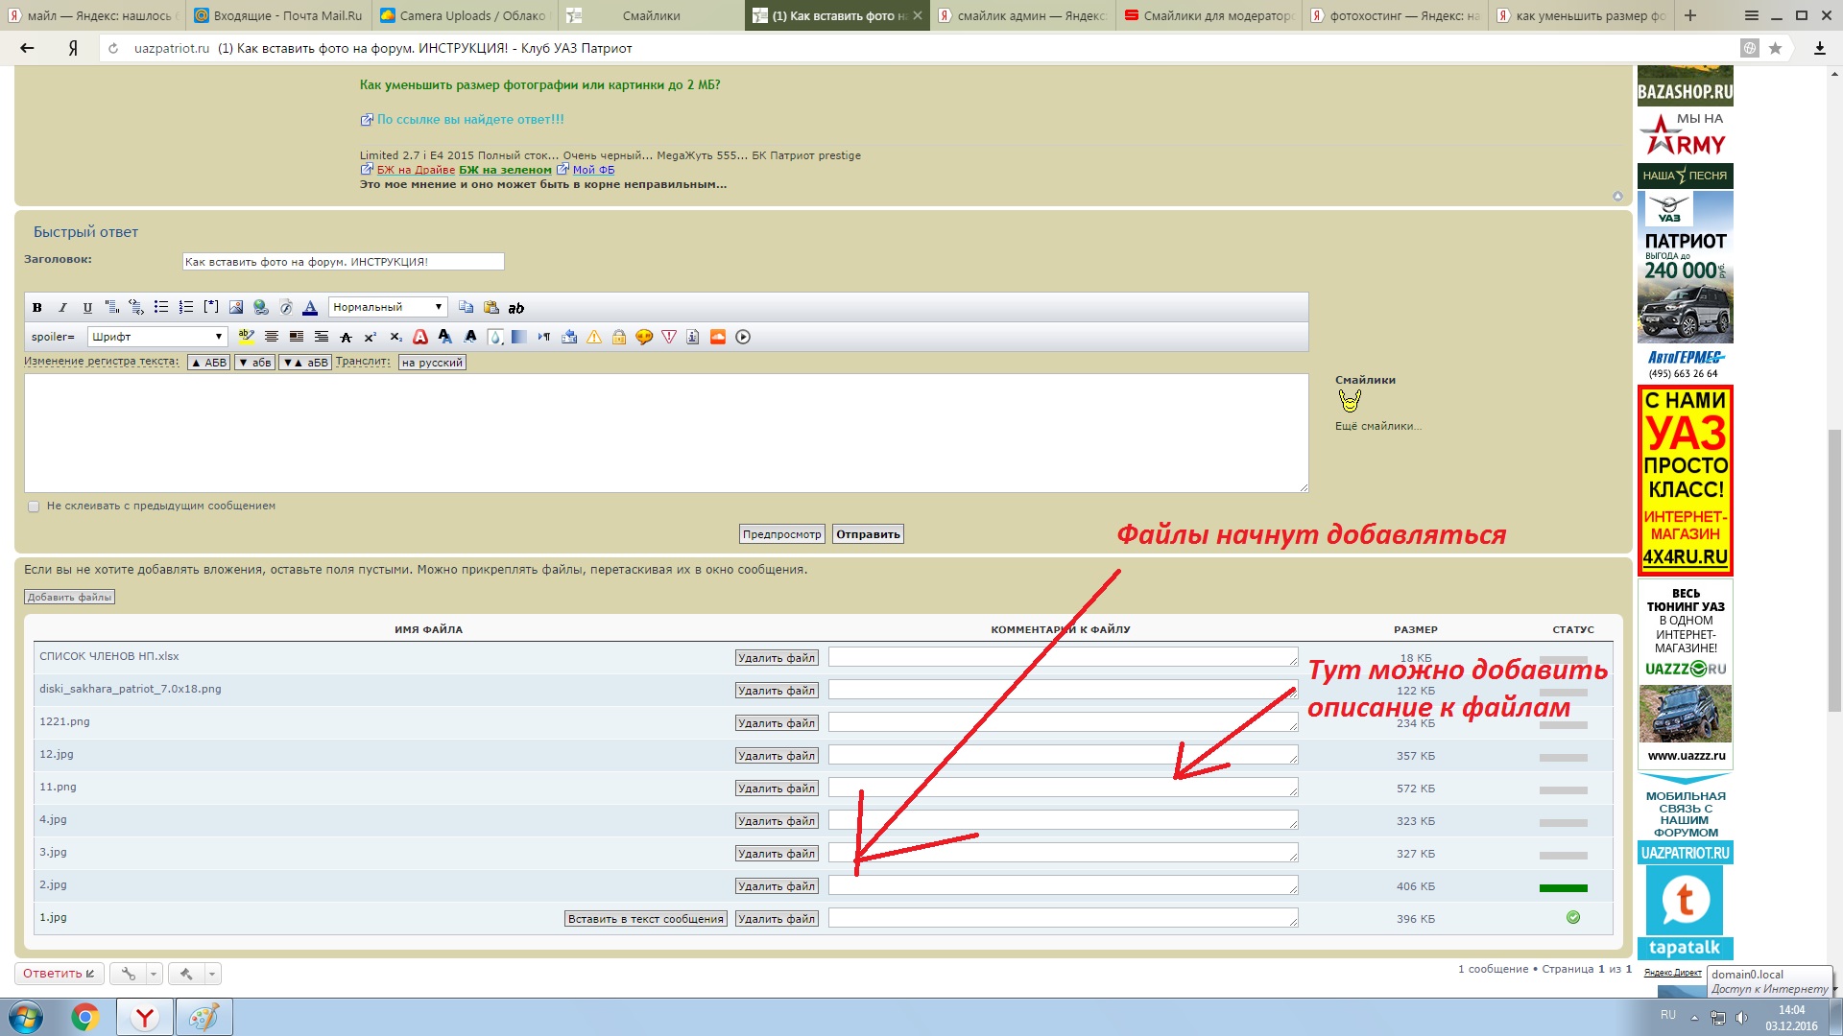This screenshot has height=1036, width=1843.
Task: Open the 'Шрифт' font dropdown
Action: (x=157, y=337)
